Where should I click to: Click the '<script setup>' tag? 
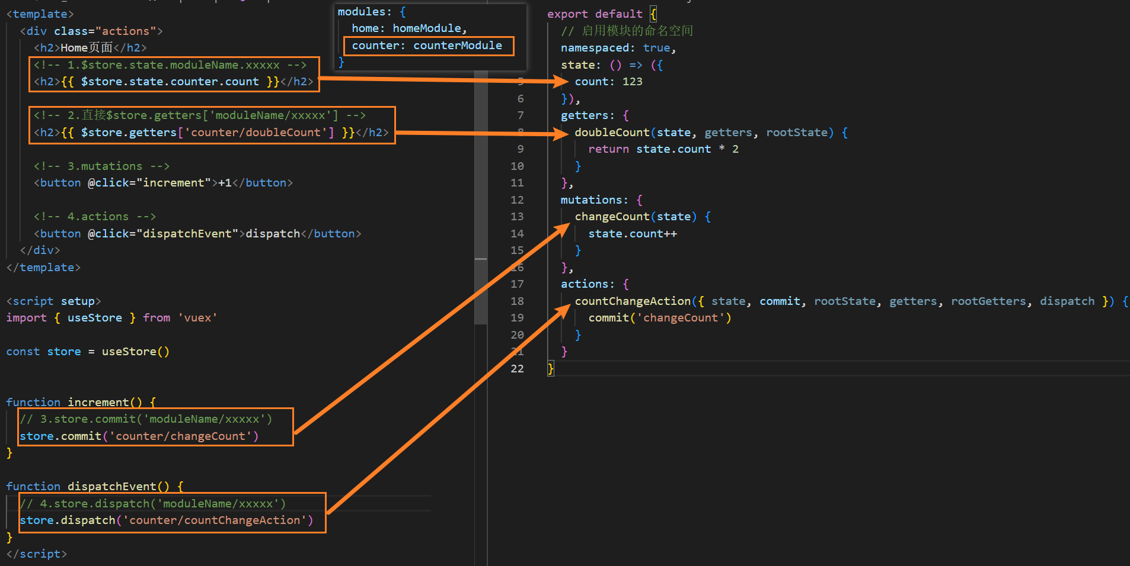(x=53, y=301)
